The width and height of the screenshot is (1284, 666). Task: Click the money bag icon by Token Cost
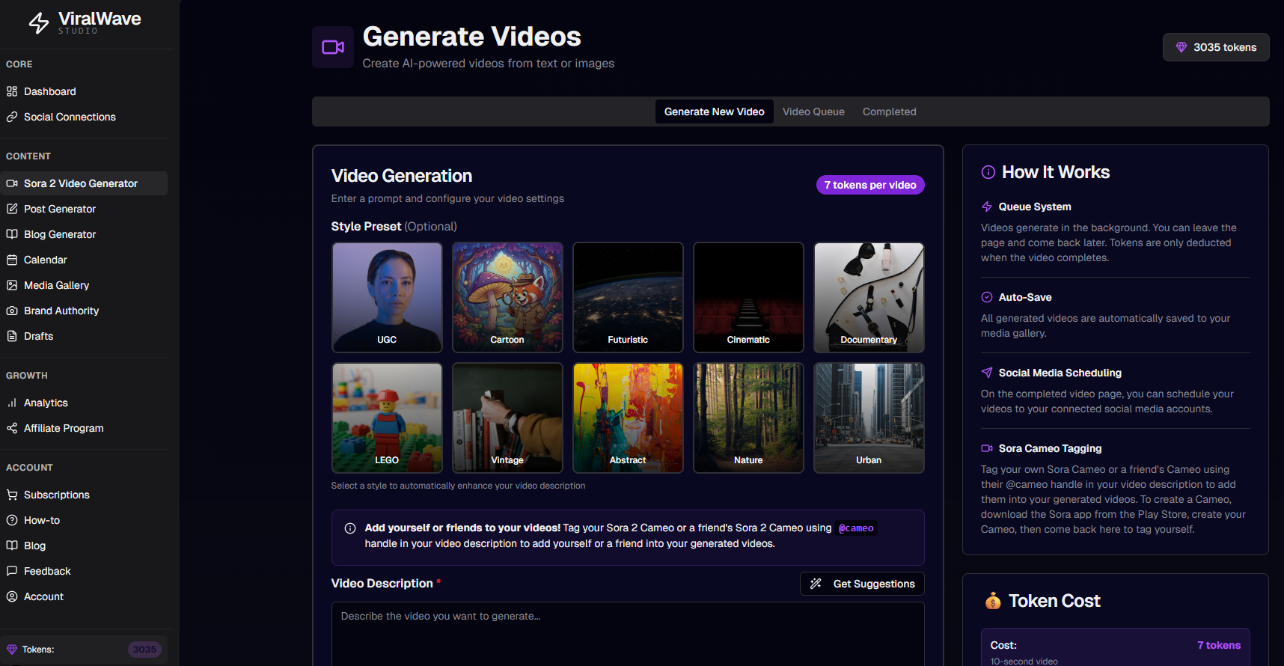(993, 601)
